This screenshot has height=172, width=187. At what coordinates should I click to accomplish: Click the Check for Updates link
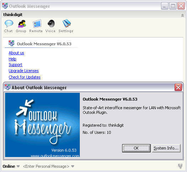(x=25, y=77)
